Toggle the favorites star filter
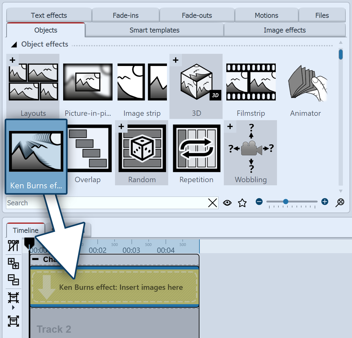The width and height of the screenshot is (352, 338). (x=242, y=203)
